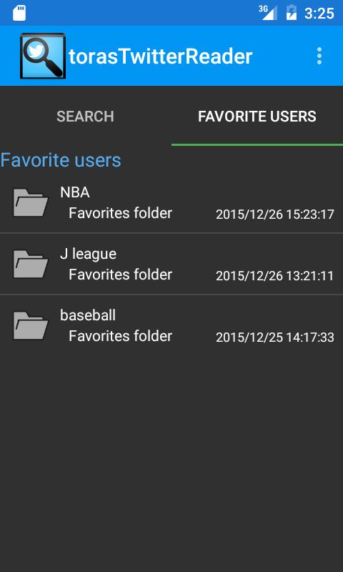This screenshot has height=572, width=343.
Task: Open the three-dot overflow menu
Action: [x=319, y=56]
